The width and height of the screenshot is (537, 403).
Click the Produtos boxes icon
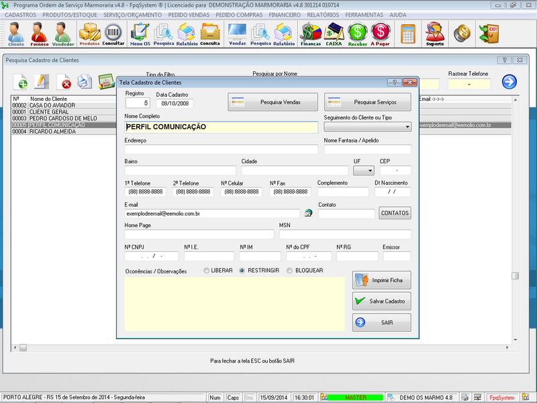[x=89, y=34]
